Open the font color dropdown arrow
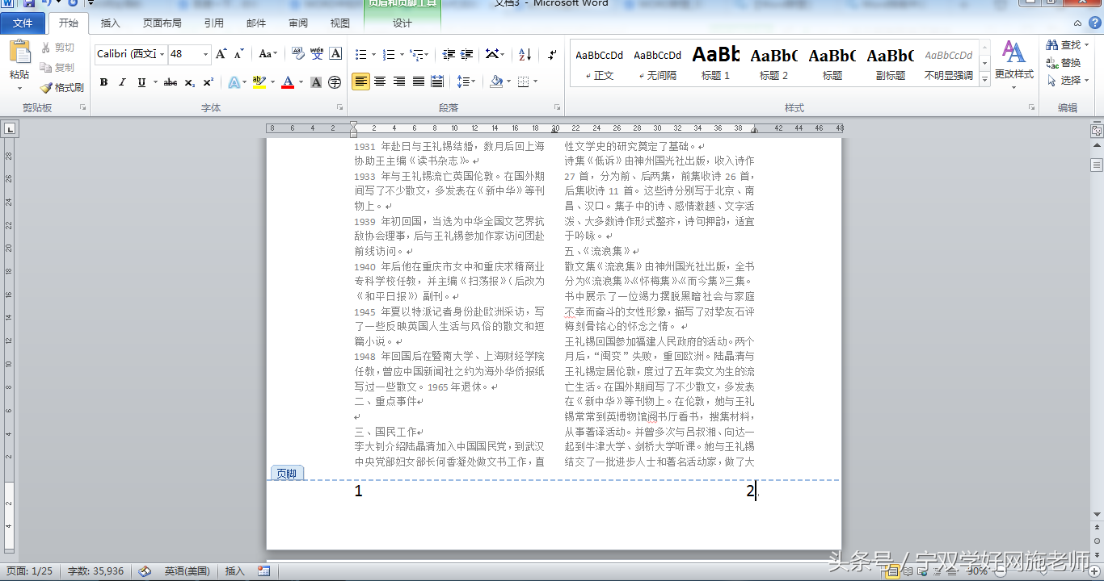 pos(301,82)
